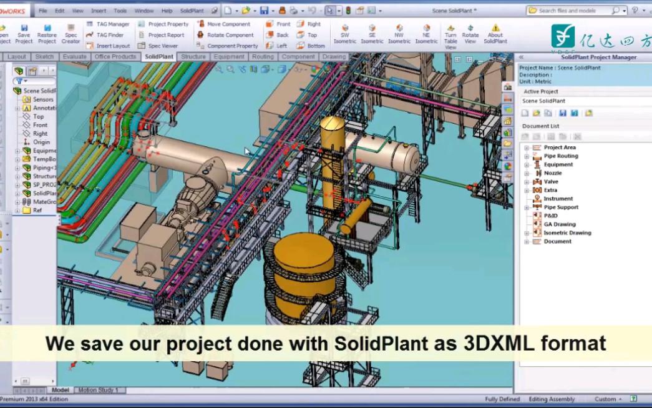The width and height of the screenshot is (652, 408).
Task: Open the Turn Table view tool
Action: (450, 34)
